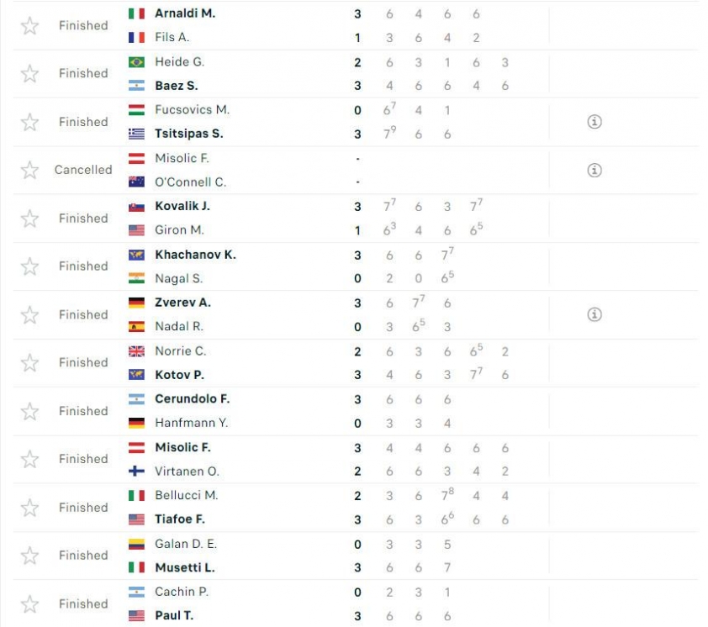Open info icon for Fucsovics vs Tsitsipas
Viewport: 708px width, 627px height.
point(594,121)
